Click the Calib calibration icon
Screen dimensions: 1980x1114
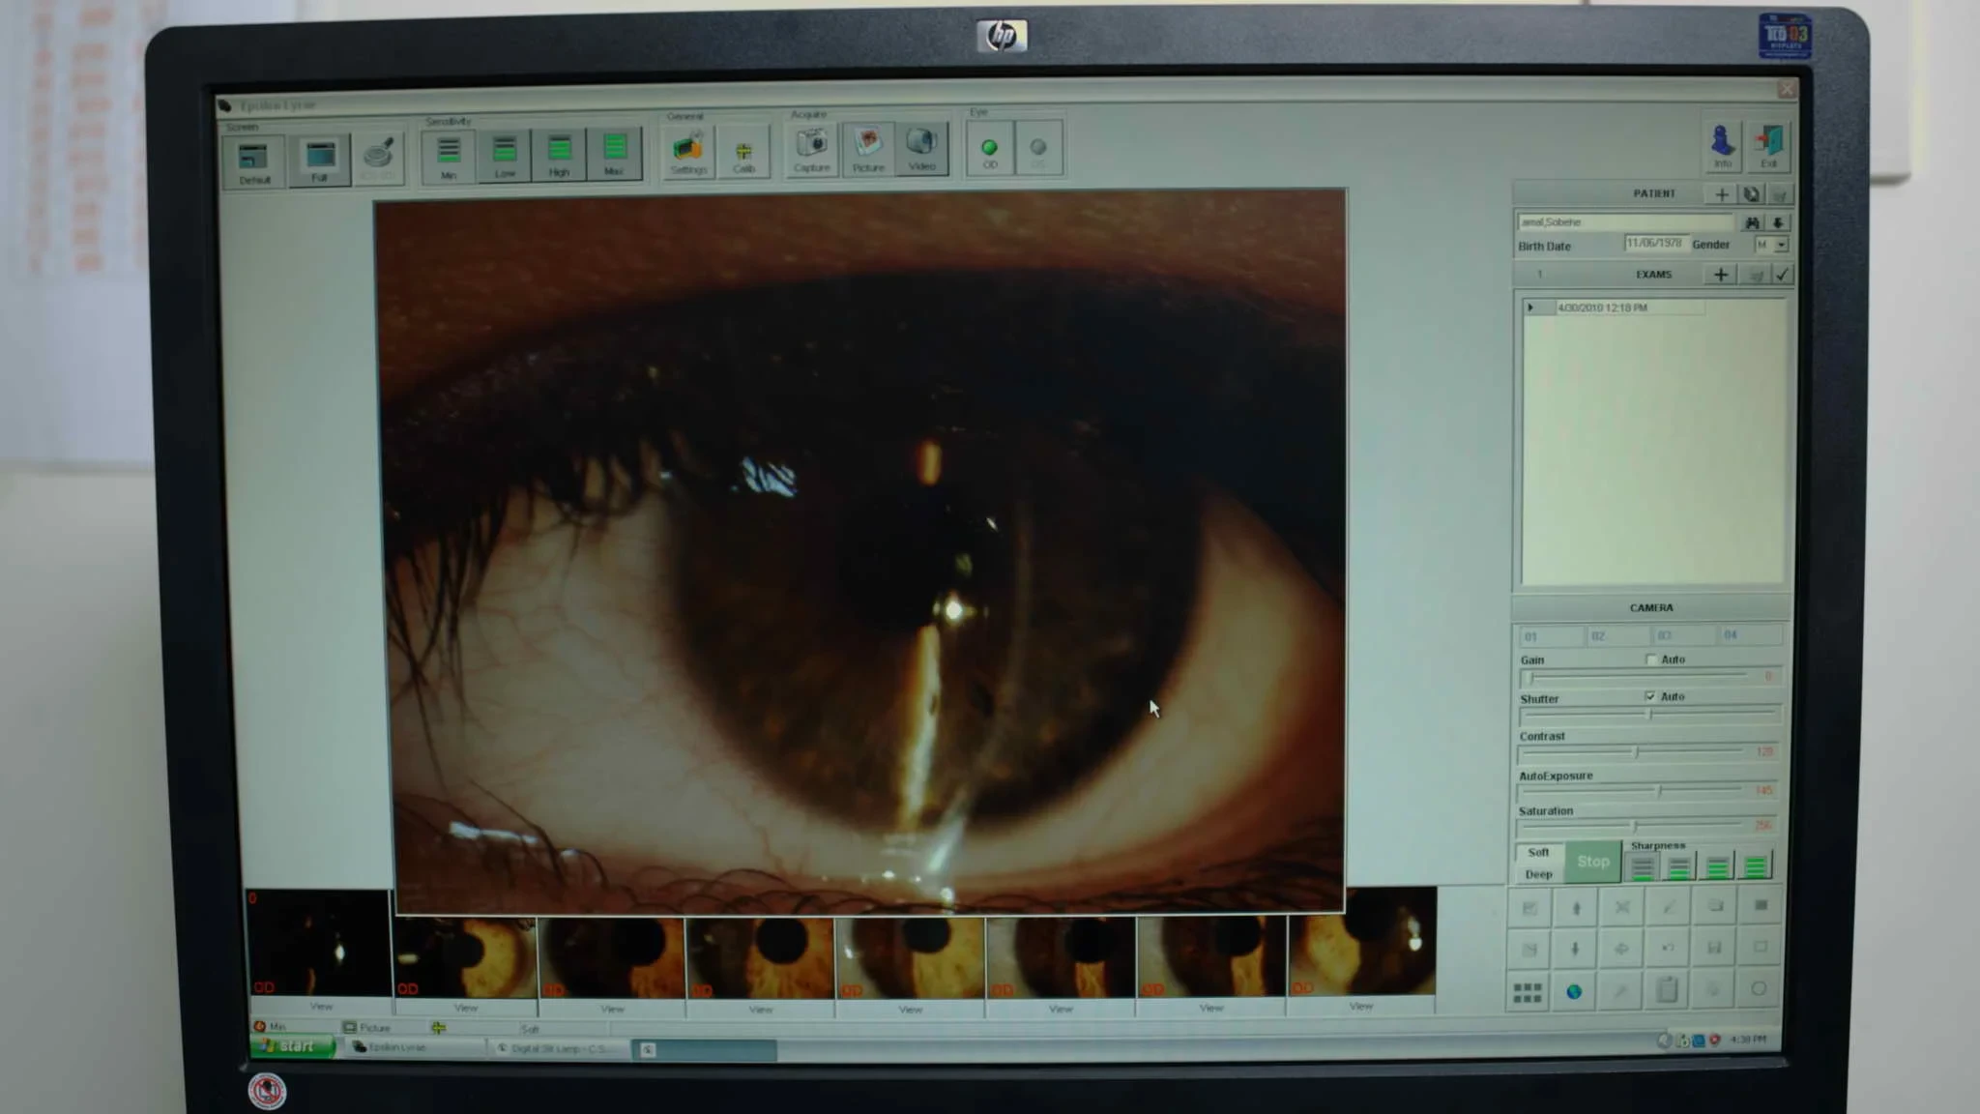pyautogui.click(x=743, y=151)
